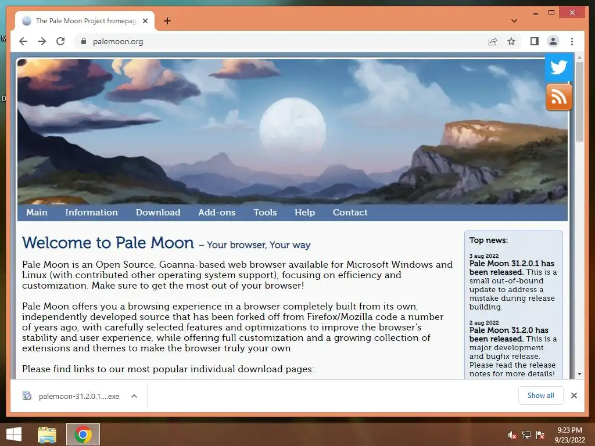Viewport: 595px width, 446px height.
Task: Reload the palemoon.org page
Action: [60, 41]
